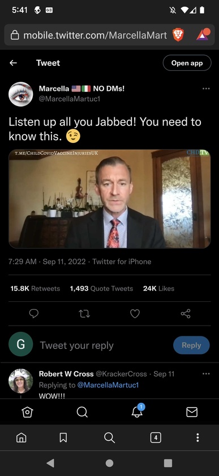The image size is (219, 476).
Task: Go to Twitter home tab
Action: [x=27, y=412]
